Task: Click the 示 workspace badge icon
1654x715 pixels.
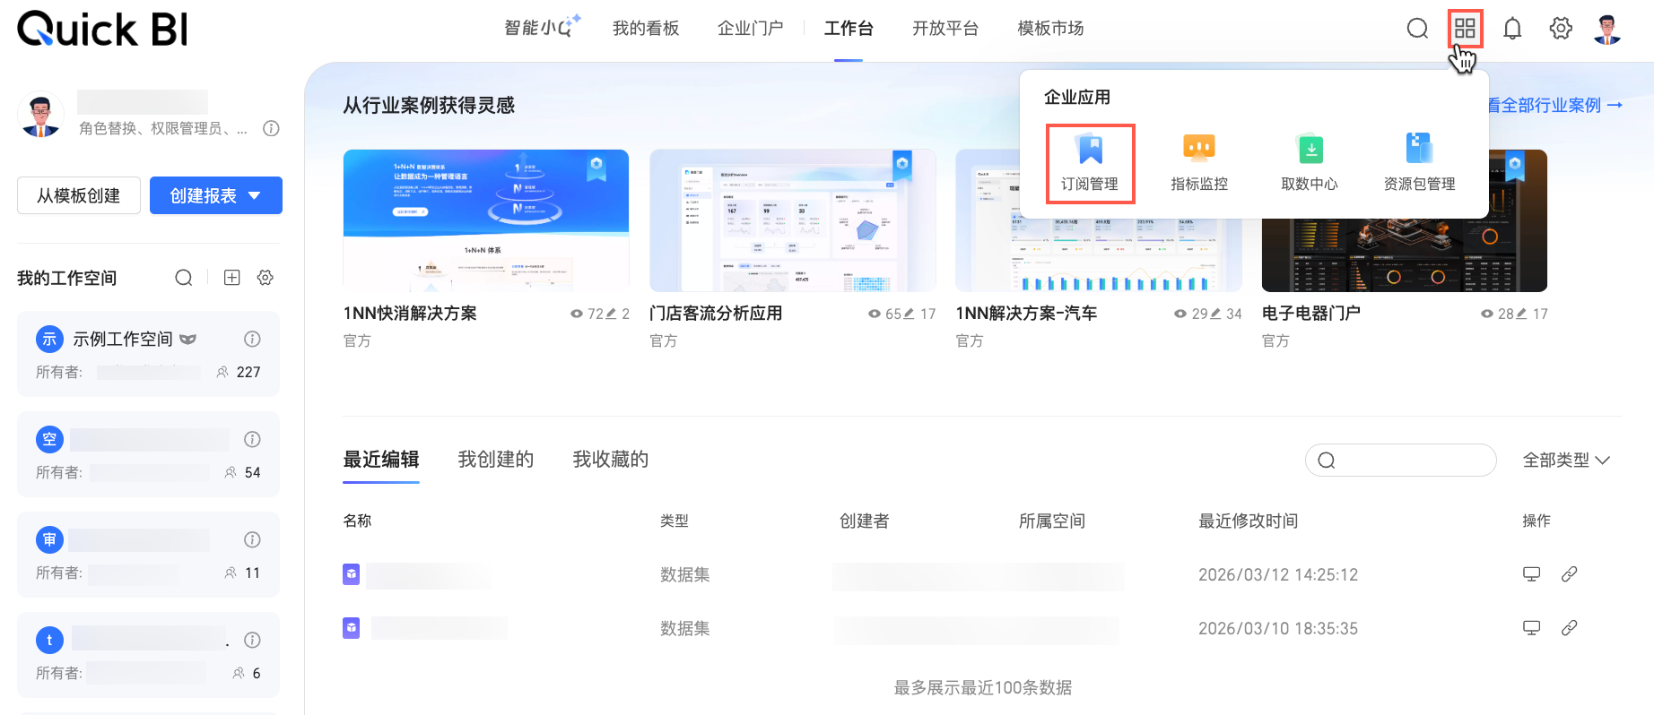Action: (49, 339)
